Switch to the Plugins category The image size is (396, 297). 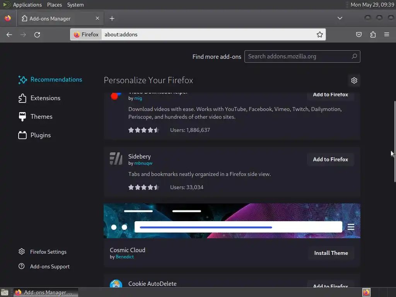34,135
